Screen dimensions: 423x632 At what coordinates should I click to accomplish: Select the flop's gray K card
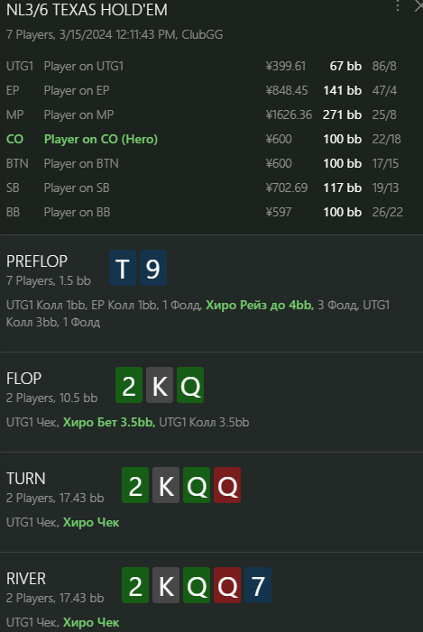click(160, 385)
